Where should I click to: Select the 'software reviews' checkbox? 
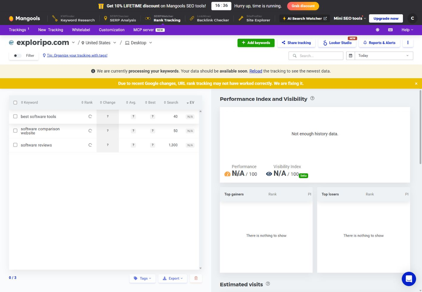[x=15, y=145]
